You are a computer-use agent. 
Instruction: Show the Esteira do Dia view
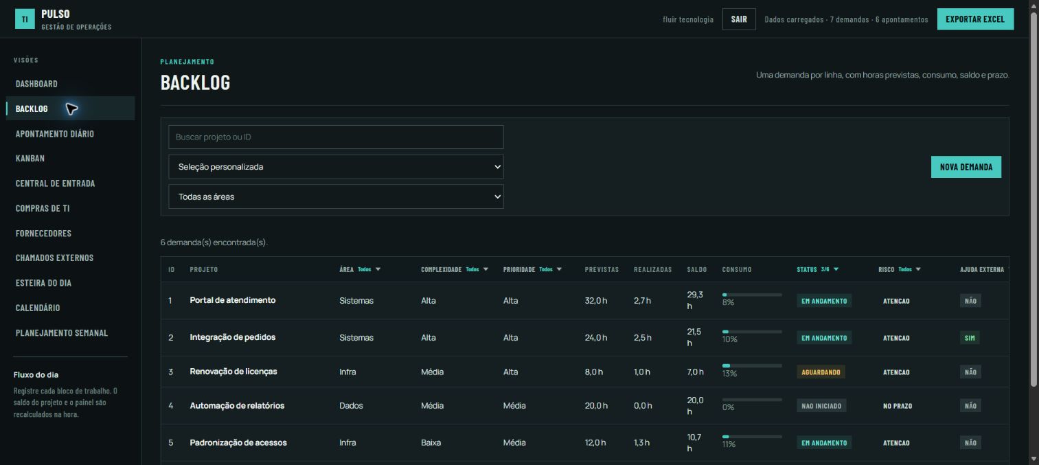pos(43,283)
